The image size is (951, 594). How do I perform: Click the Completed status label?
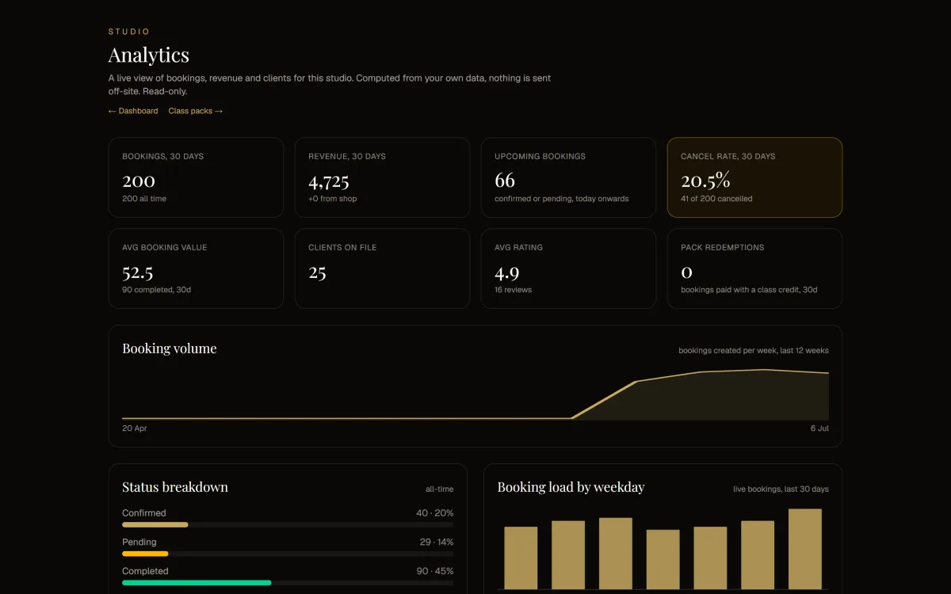coord(145,571)
